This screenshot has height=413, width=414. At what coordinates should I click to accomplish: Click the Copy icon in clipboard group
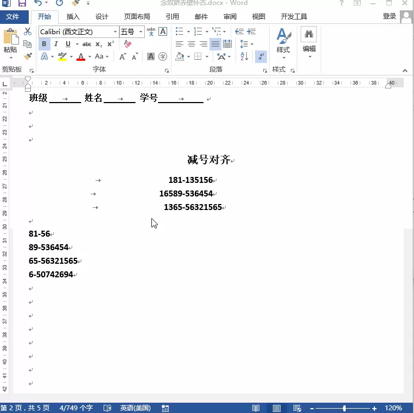tap(28, 44)
